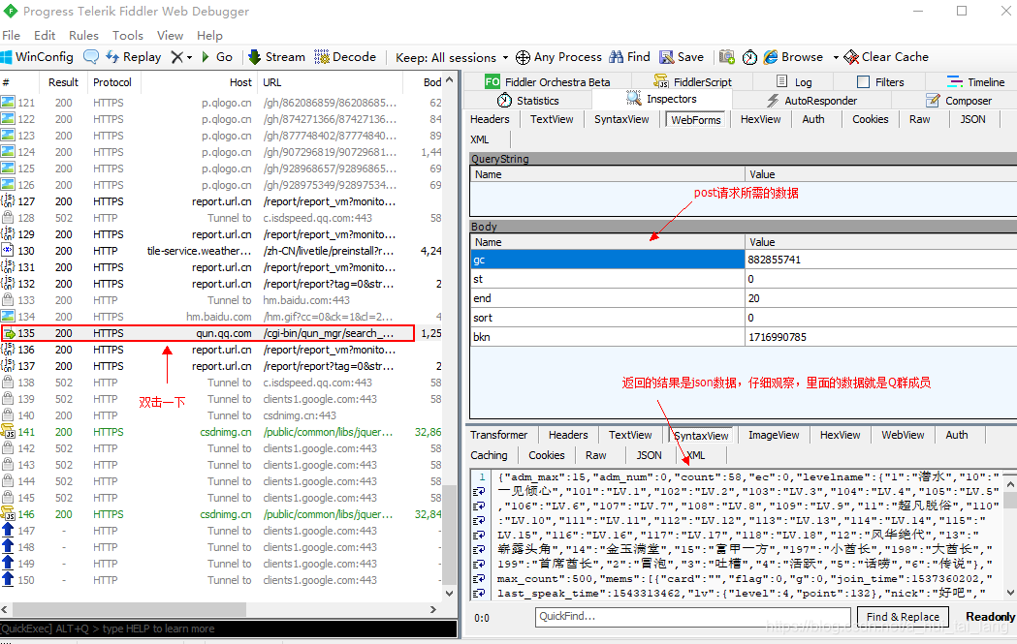Open the Rules menu
This screenshot has width=1017, height=644.
pos(83,36)
